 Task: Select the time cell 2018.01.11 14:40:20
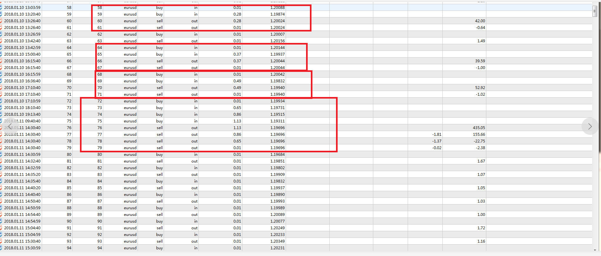(22, 188)
